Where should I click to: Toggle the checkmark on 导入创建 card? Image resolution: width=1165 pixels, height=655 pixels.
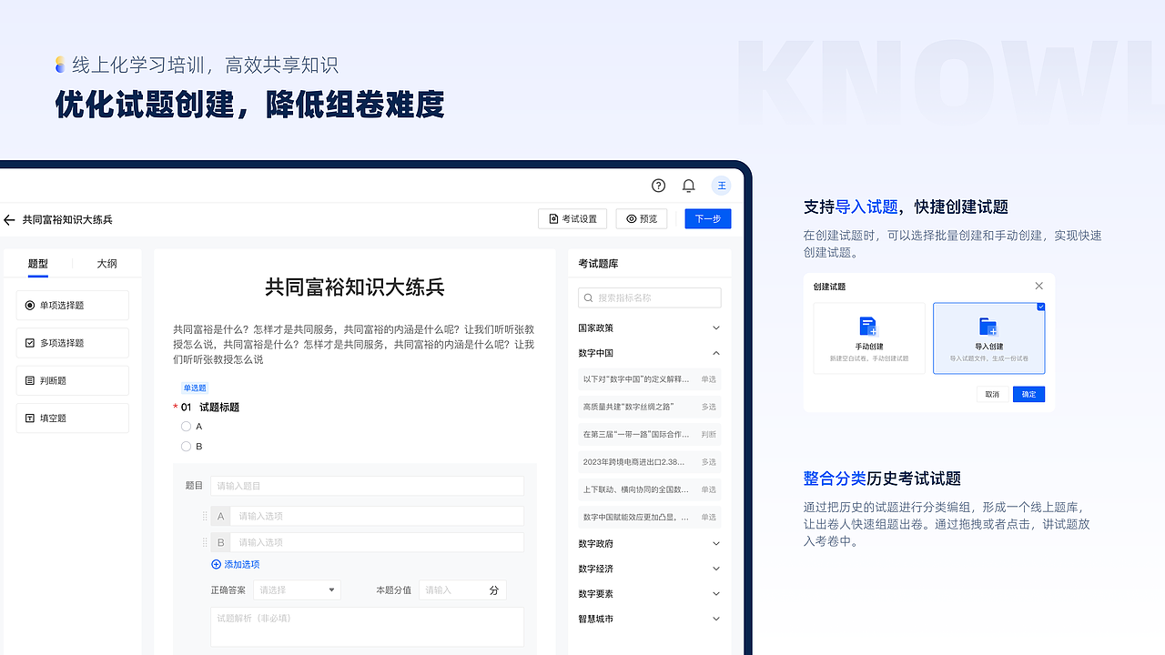tap(1040, 307)
